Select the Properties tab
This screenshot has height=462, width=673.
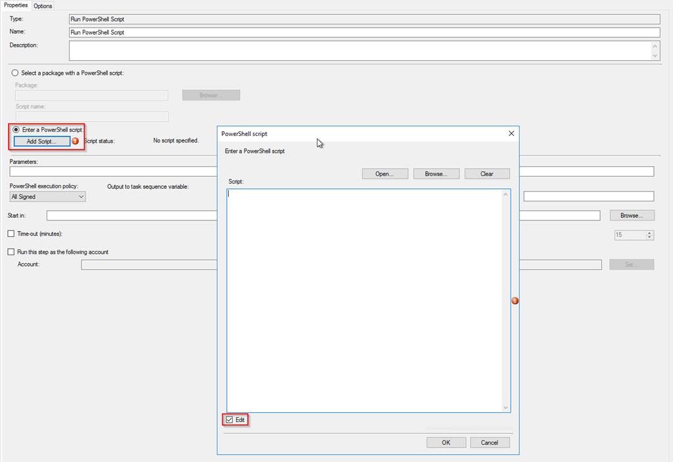point(16,5)
